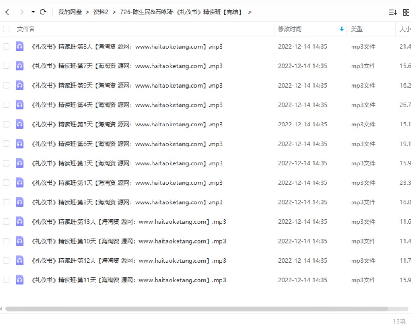Click the audio icon of 第11天 file
411x328 pixels.
[x=20, y=280]
